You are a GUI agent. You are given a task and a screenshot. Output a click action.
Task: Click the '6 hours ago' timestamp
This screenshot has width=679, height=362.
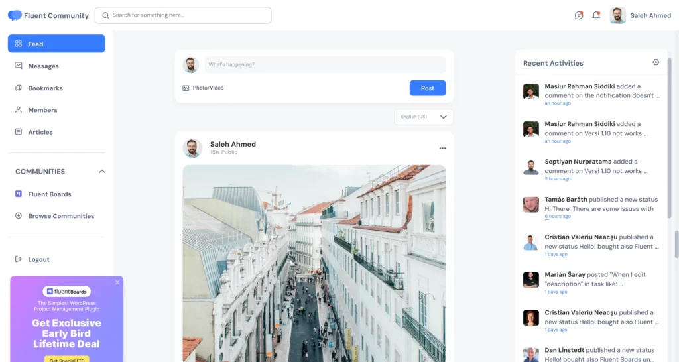coord(557,217)
